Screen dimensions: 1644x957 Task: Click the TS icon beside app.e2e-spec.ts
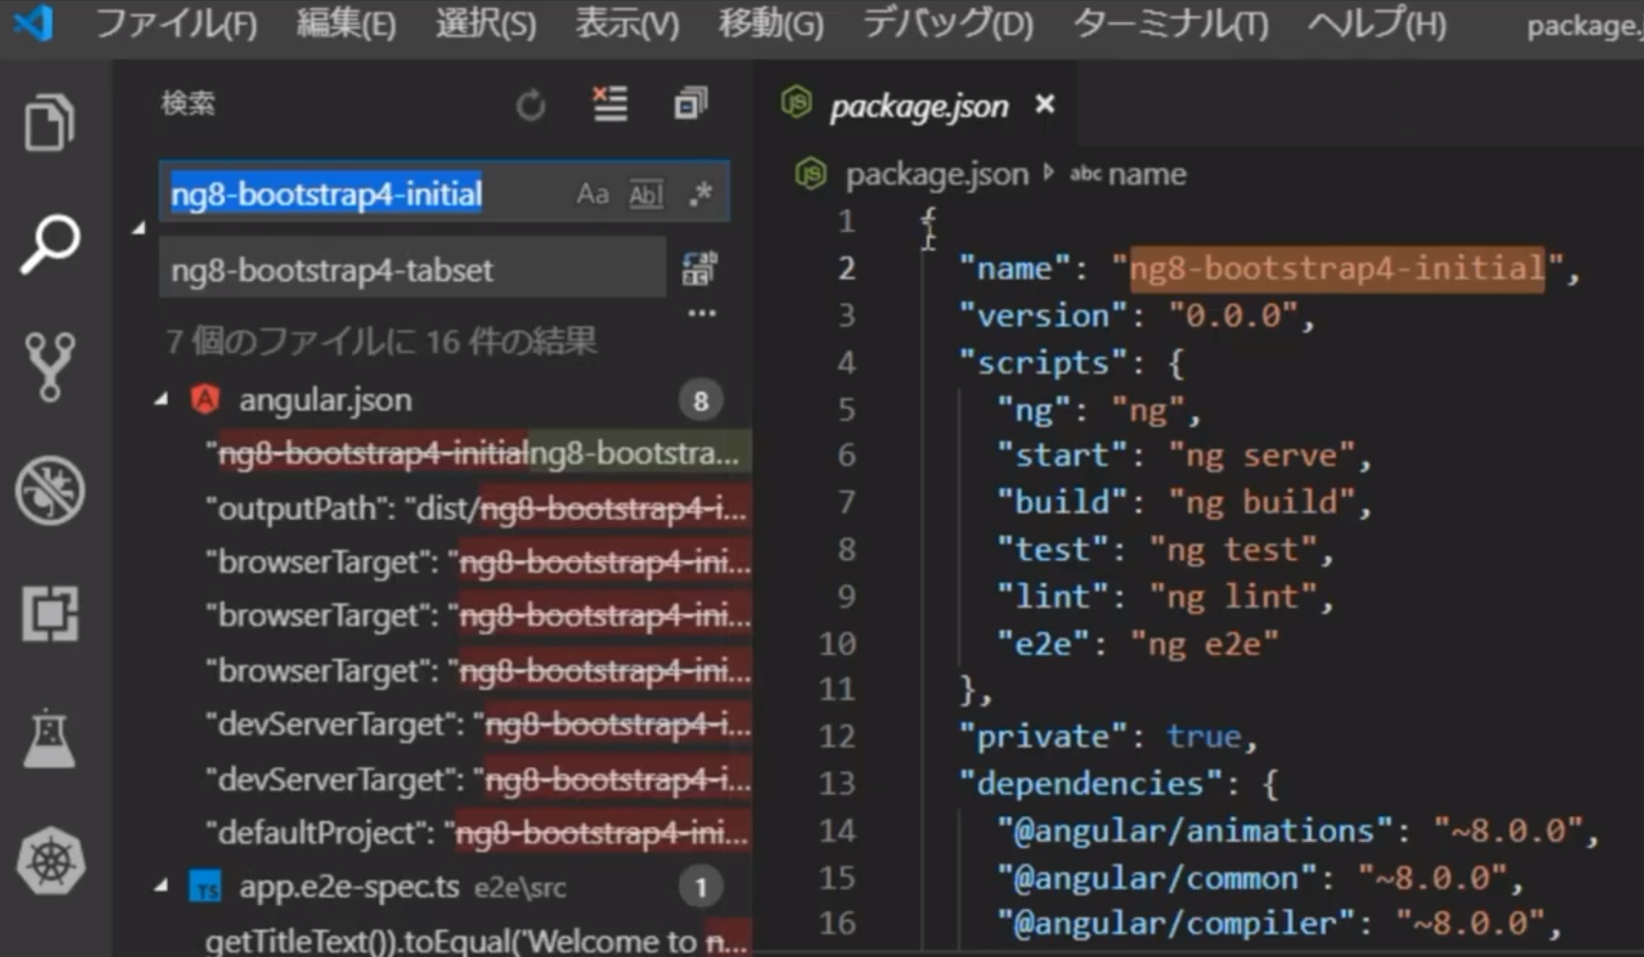205,888
